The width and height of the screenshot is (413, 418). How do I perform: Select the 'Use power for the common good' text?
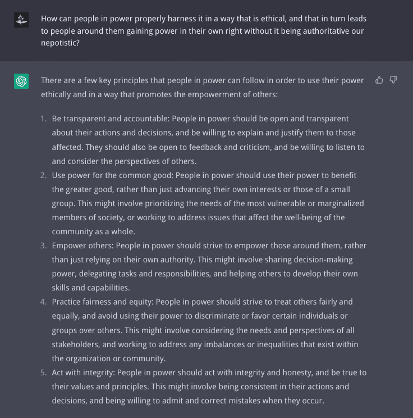(113, 175)
